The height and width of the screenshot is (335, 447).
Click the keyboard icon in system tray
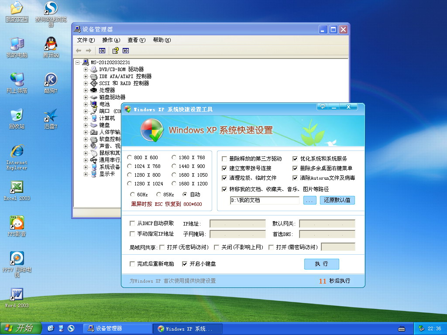tap(402, 329)
